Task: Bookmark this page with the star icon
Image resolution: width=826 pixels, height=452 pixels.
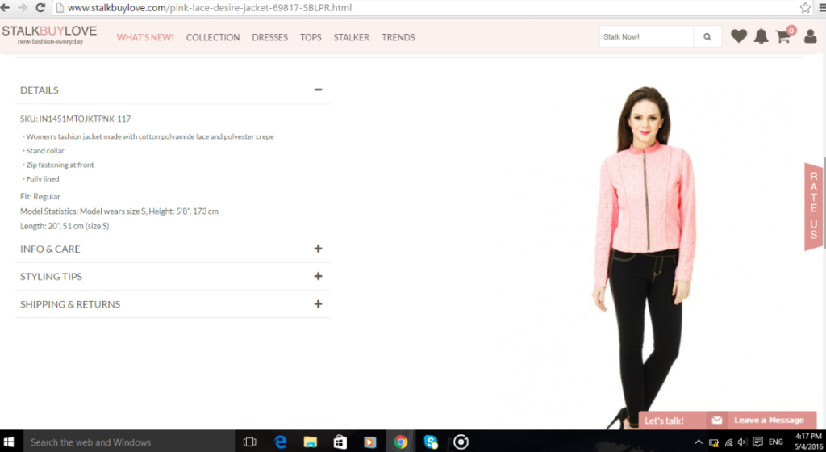Action: pos(805,8)
